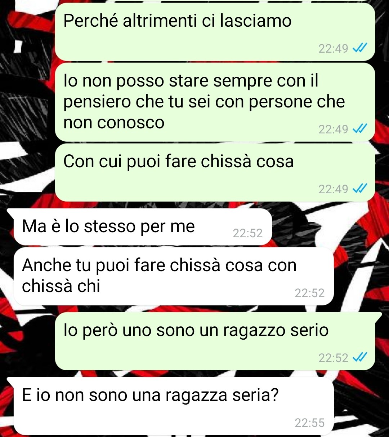The width and height of the screenshot is (389, 437).
Task: Tap read receipt ticks on 'Perché altrimenti ci lasciamo'
Action: point(359,48)
